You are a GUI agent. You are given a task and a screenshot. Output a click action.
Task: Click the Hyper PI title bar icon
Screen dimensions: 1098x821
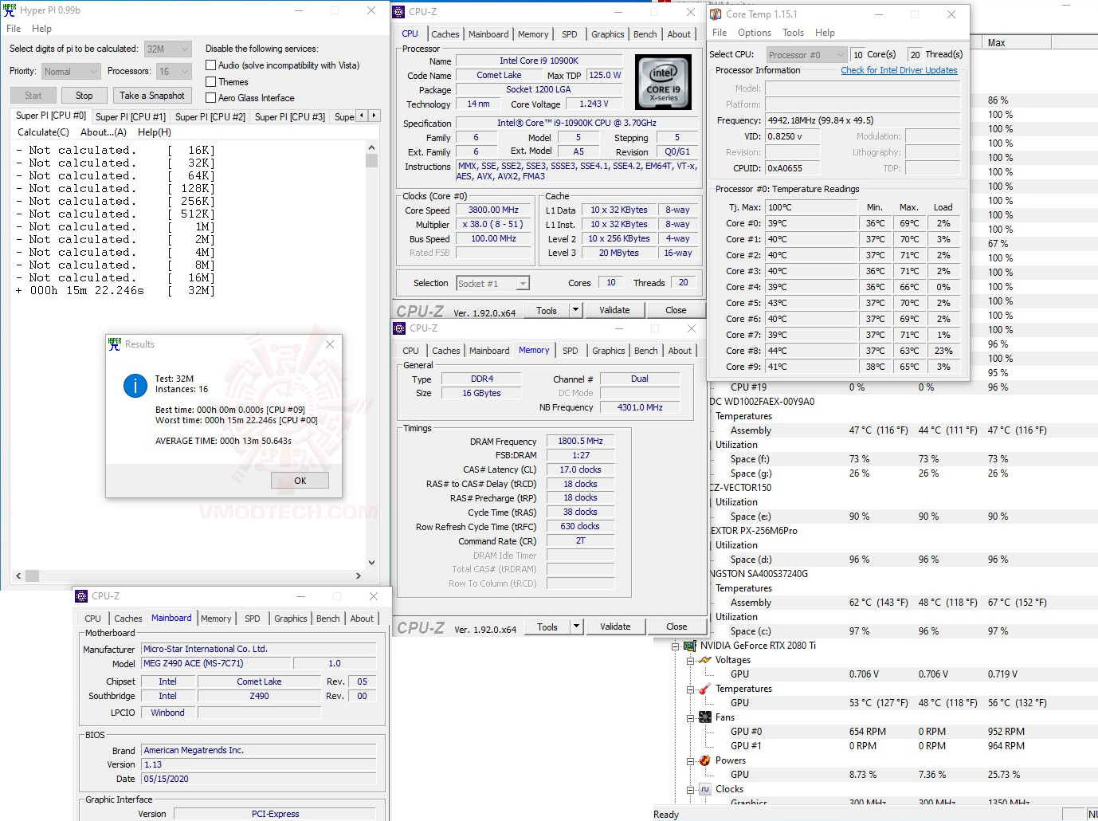[10, 10]
